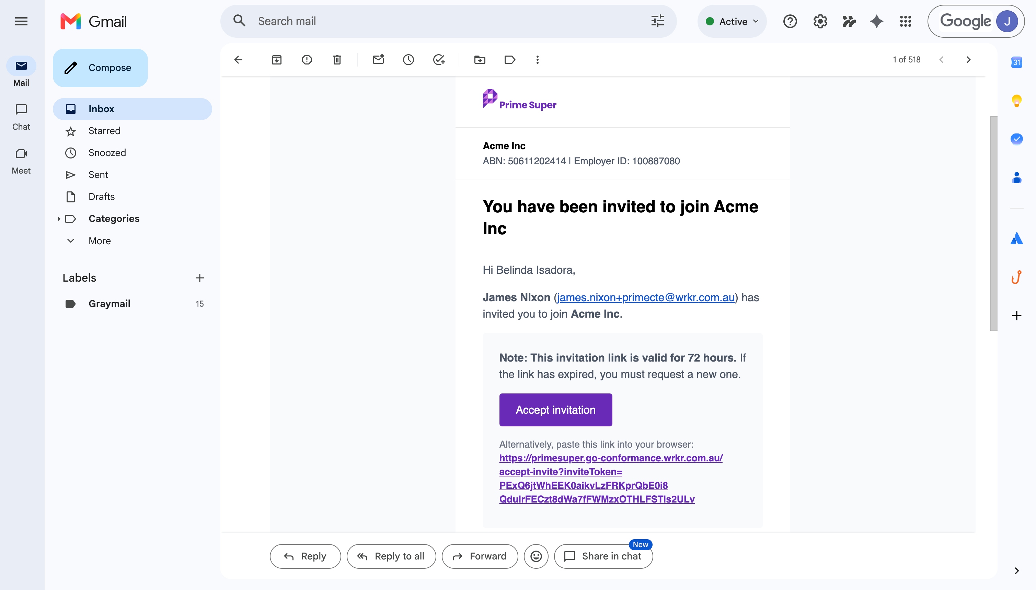
Task: Expand the More section in sidebar
Action: [100, 241]
